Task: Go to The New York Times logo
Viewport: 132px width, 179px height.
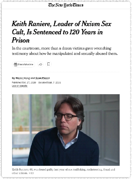Action: [x=66, y=5]
